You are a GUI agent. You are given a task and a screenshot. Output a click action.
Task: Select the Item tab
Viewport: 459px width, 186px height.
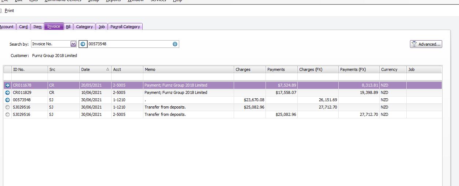point(37,27)
